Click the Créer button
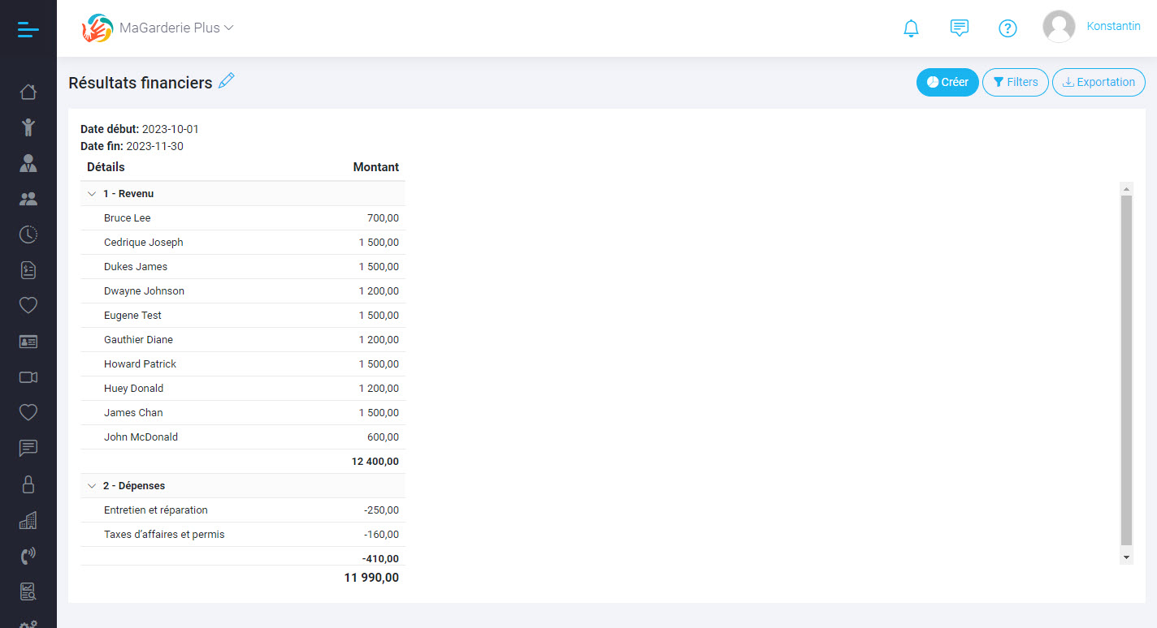Screen dimensions: 1157x628 coord(947,82)
